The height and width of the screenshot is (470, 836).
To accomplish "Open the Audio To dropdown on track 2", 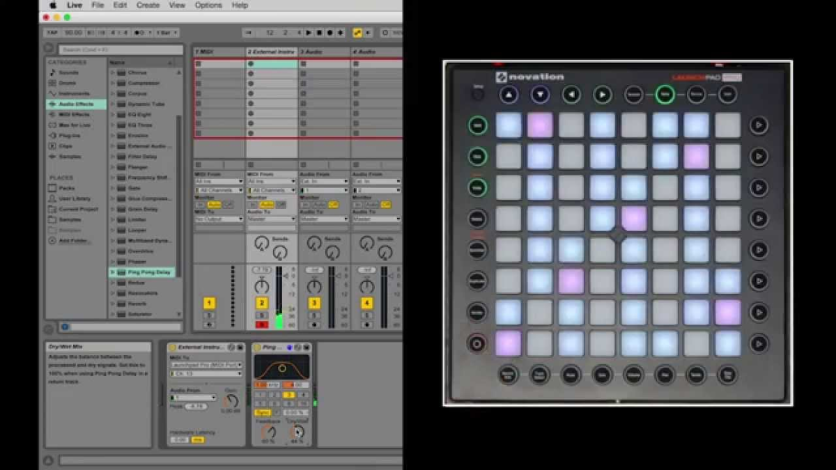I will (x=271, y=219).
